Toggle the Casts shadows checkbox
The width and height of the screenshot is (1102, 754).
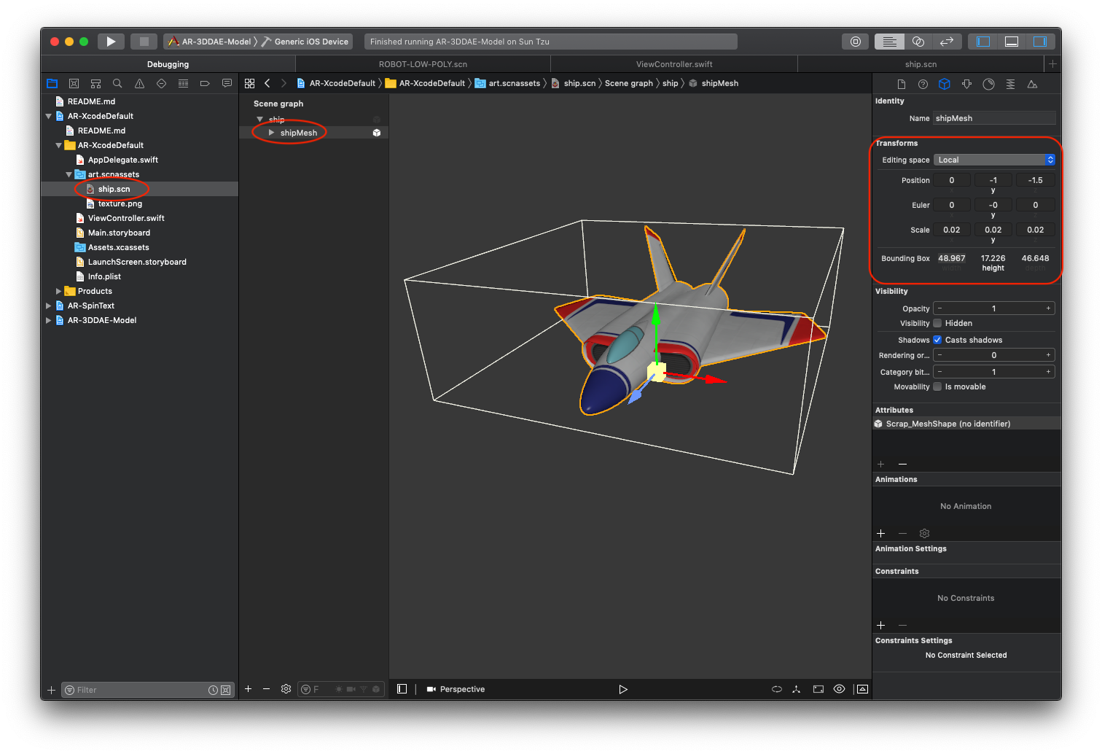point(937,340)
